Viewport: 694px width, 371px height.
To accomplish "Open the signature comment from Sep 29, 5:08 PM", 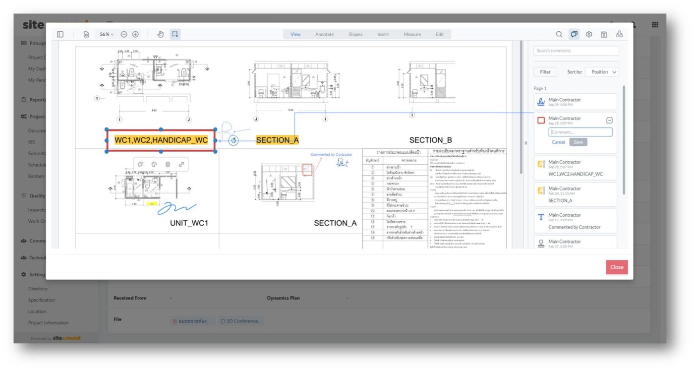I will pos(575,102).
